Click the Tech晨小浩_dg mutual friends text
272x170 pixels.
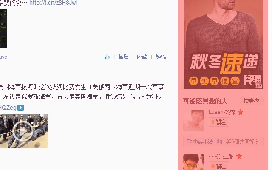pyautogui.click(x=223, y=142)
